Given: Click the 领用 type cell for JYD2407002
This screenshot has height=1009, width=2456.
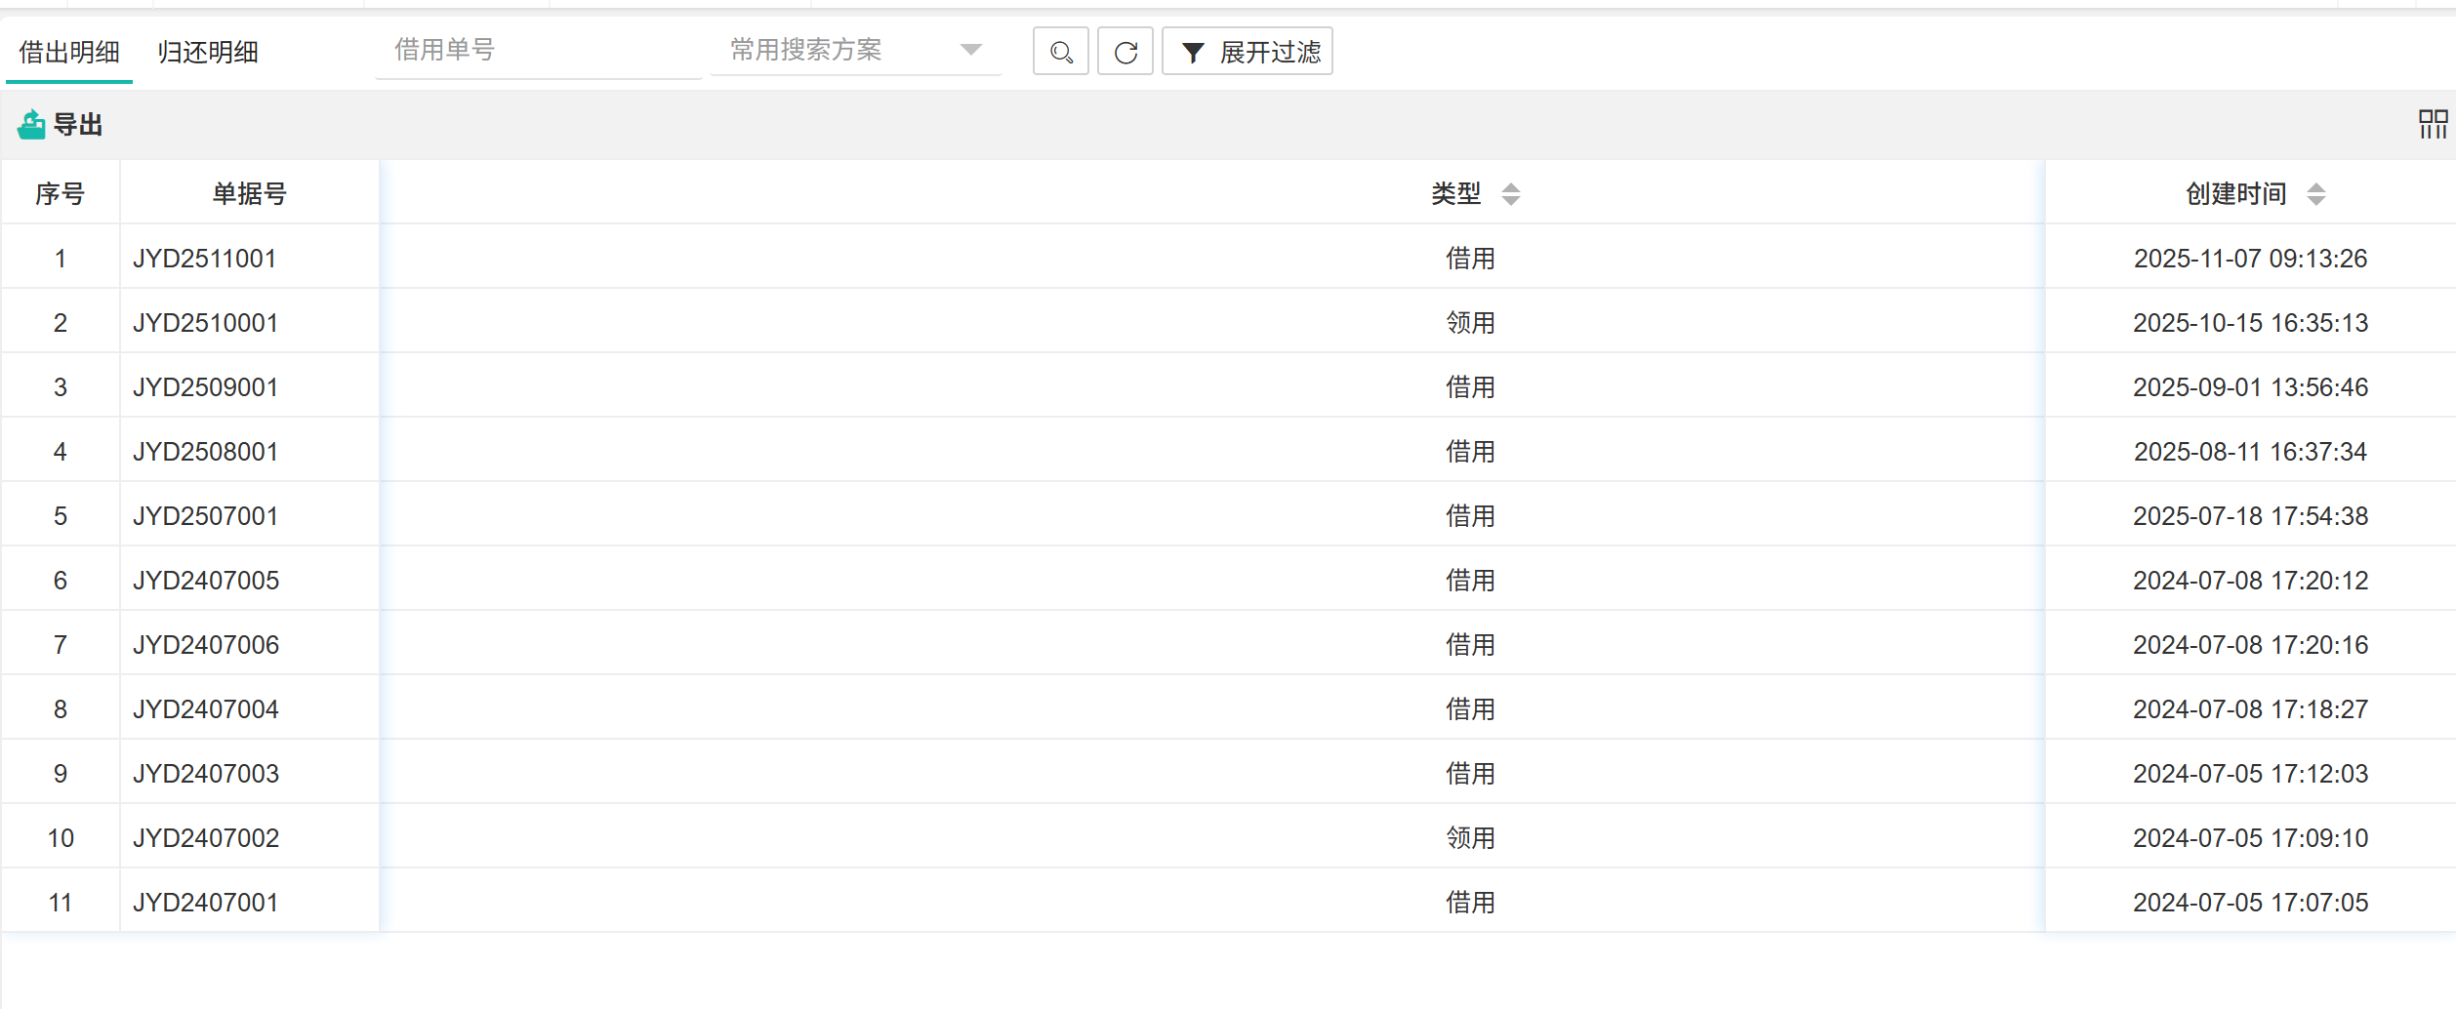Looking at the screenshot, I should click(x=1470, y=838).
